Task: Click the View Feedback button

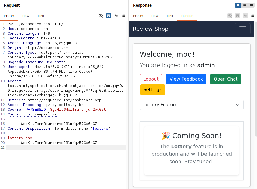Action: (x=186, y=79)
